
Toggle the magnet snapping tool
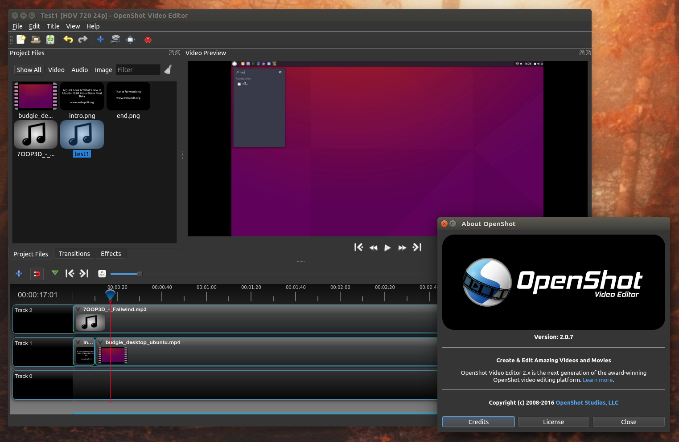[37, 274]
